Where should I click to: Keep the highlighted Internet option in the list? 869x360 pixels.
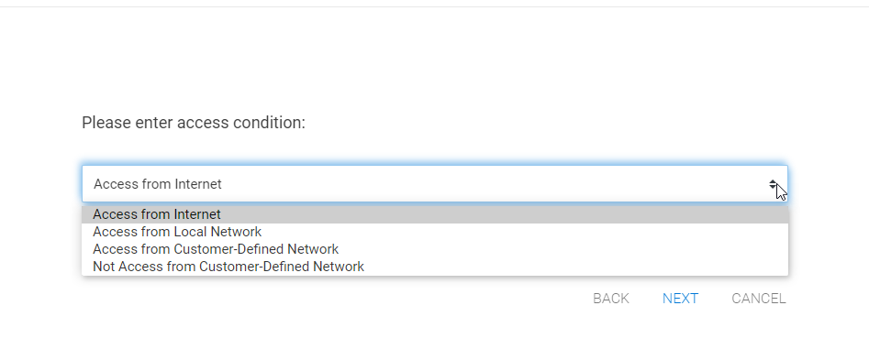coord(435,214)
